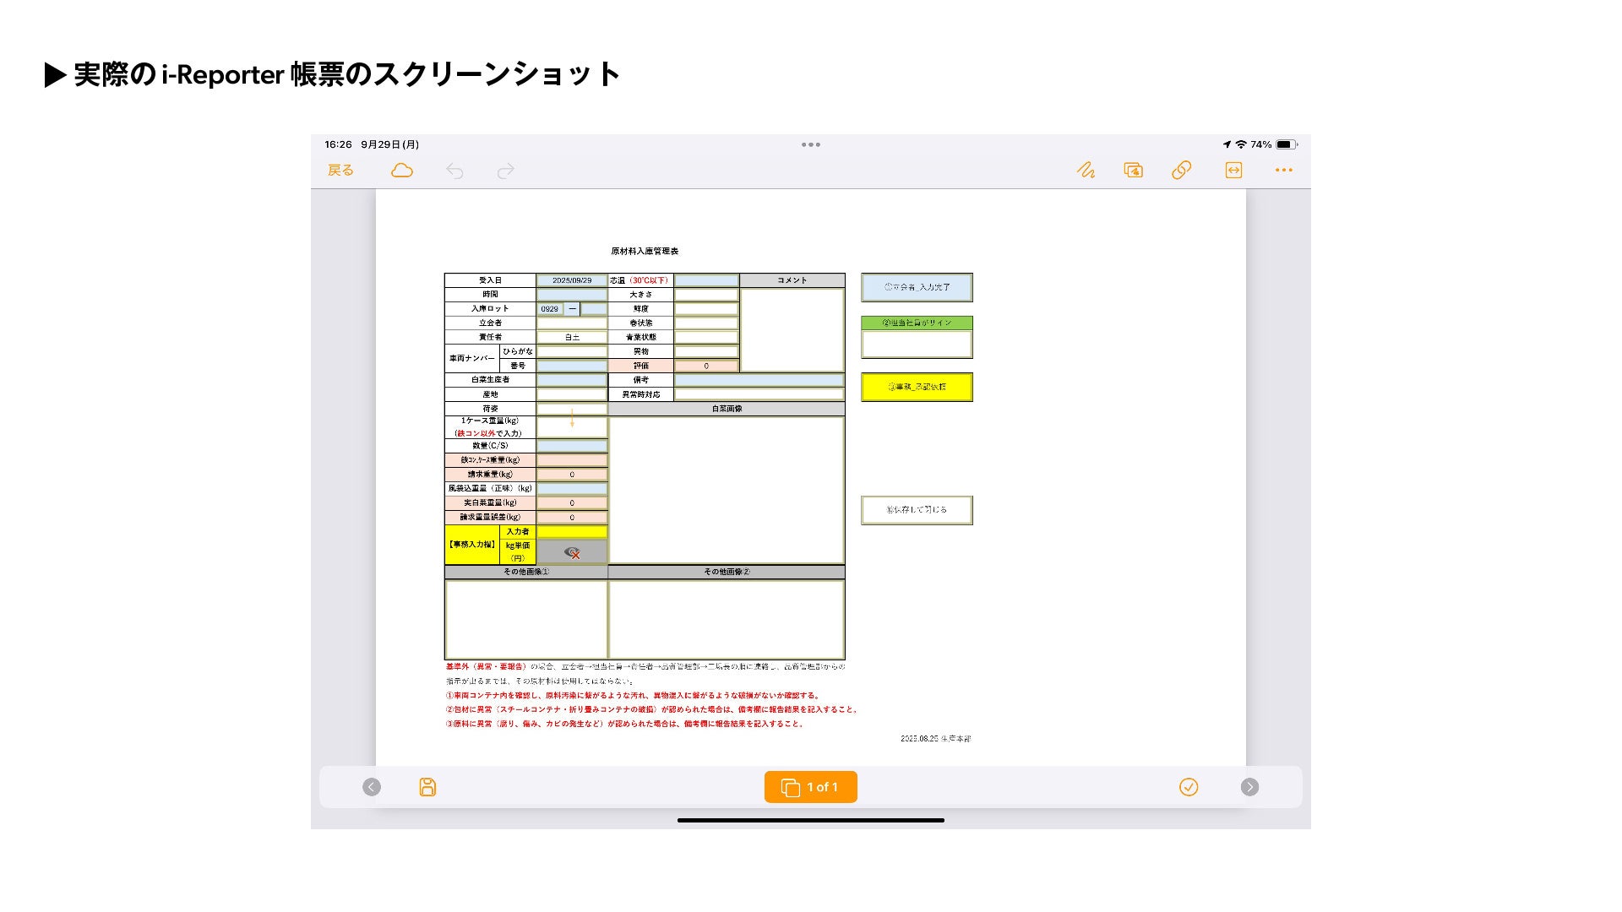This screenshot has height=912, width=1622.
Task: Go to next page with right chevron
Action: (1249, 787)
